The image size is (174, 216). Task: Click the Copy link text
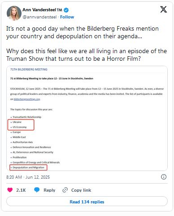click(81, 190)
